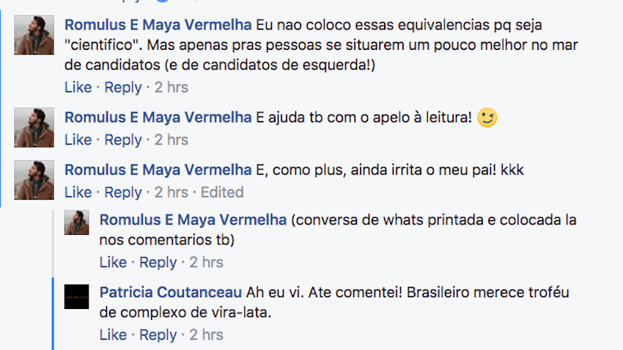Like the "E ajuda tb com o apelo" comment
The image size is (623, 350).
[x=78, y=139]
